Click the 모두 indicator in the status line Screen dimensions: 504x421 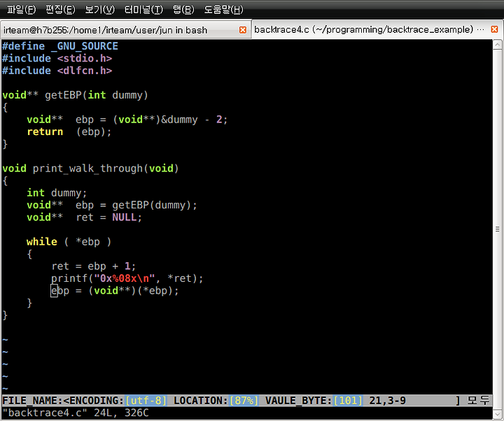478,401
